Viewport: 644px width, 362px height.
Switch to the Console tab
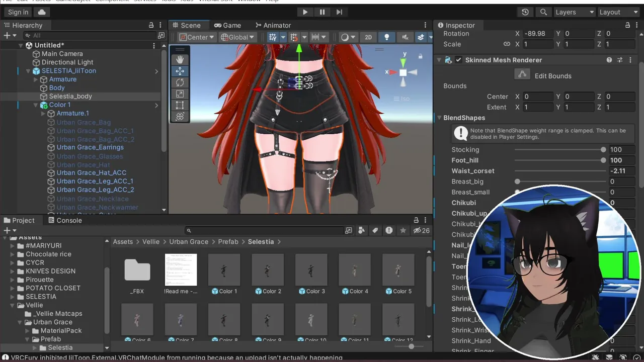click(x=64, y=220)
